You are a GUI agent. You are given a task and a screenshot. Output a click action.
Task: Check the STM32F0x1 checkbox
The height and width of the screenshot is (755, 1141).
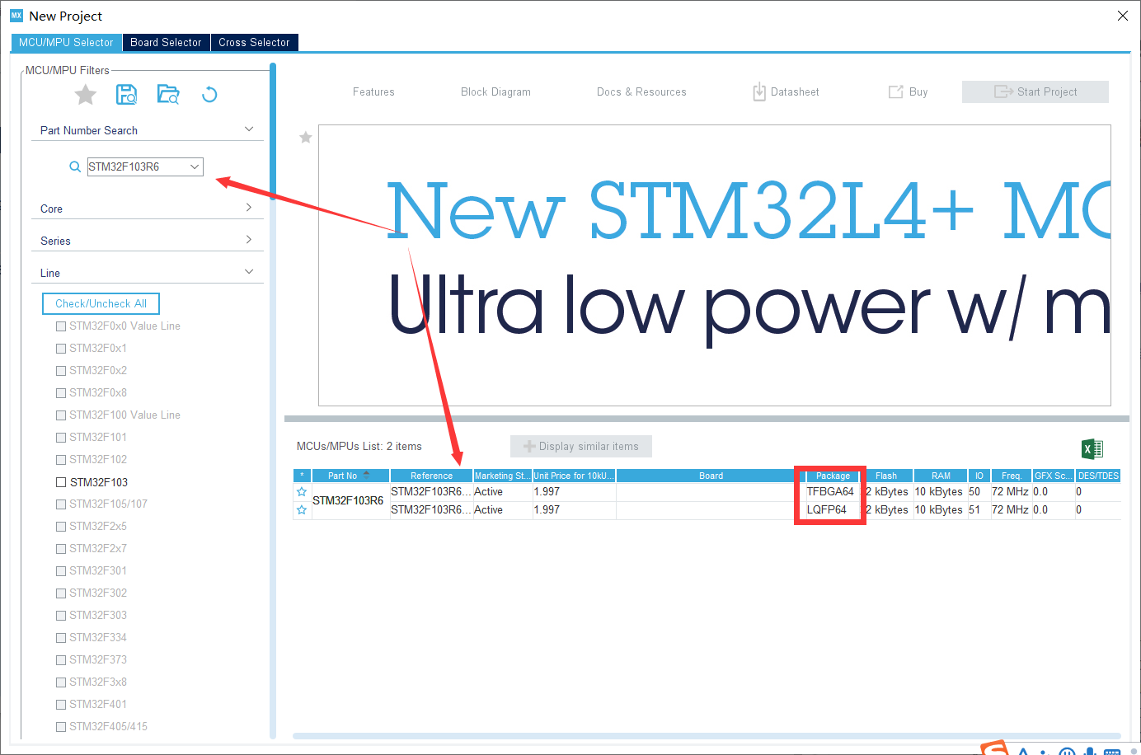[x=61, y=349]
